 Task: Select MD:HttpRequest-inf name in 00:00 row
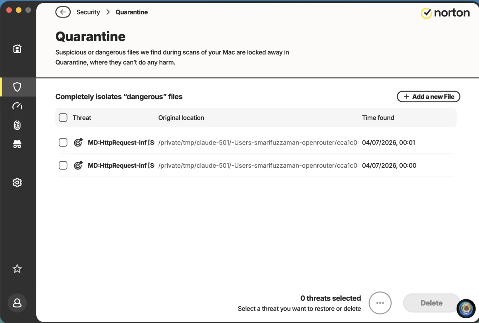click(121, 166)
